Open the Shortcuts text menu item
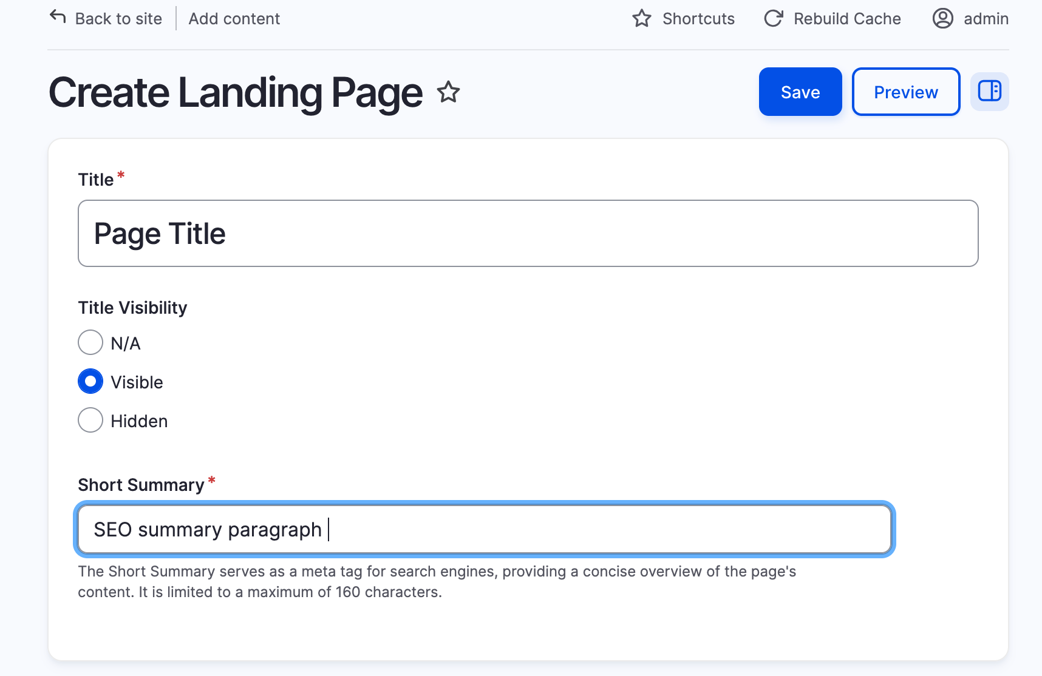 pos(698,19)
